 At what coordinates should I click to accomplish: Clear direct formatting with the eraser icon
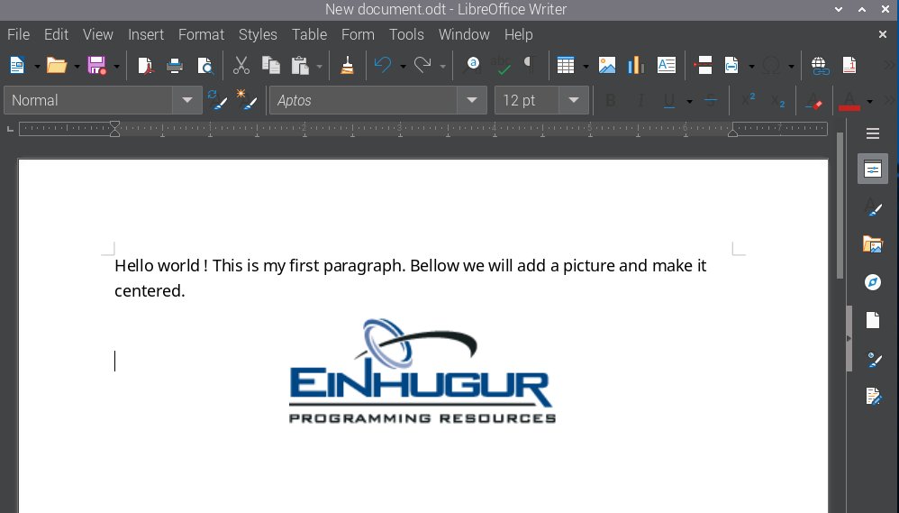814,101
